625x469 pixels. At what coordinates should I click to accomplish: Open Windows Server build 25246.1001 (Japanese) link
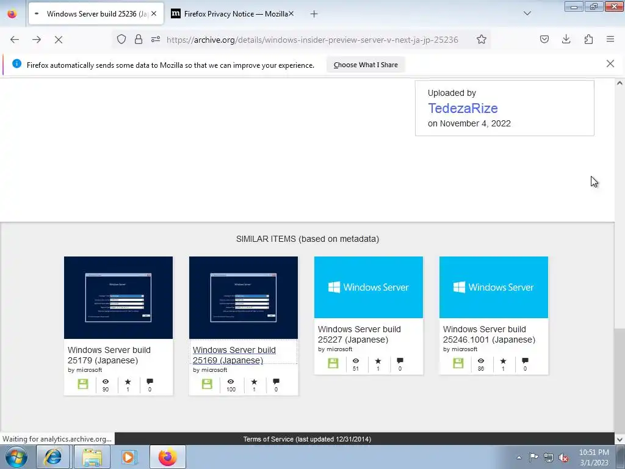(489, 334)
